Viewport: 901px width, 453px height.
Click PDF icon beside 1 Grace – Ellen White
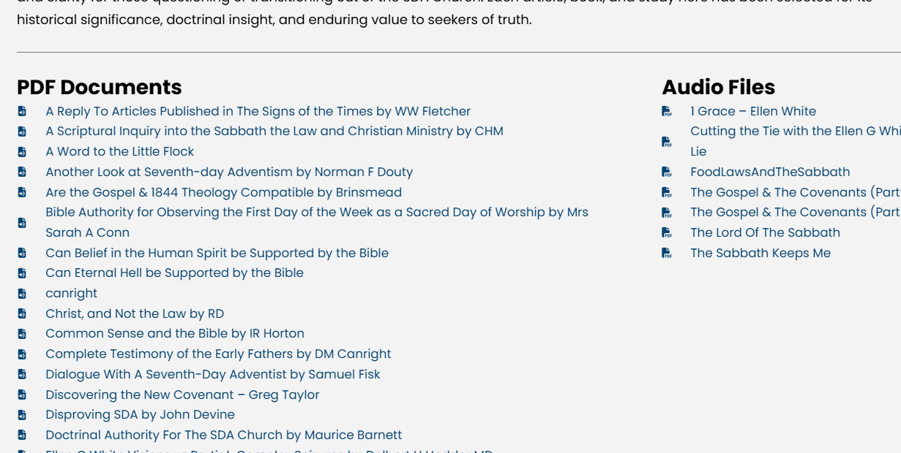(667, 112)
